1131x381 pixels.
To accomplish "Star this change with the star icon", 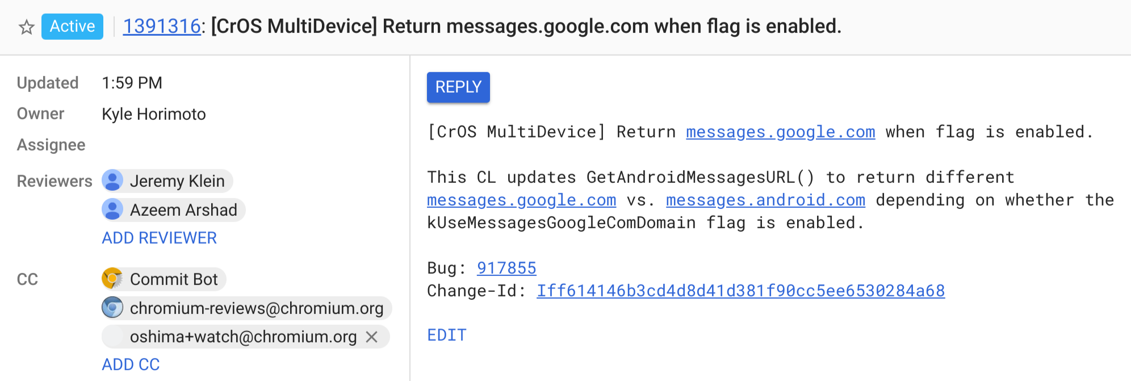I will coord(27,27).
